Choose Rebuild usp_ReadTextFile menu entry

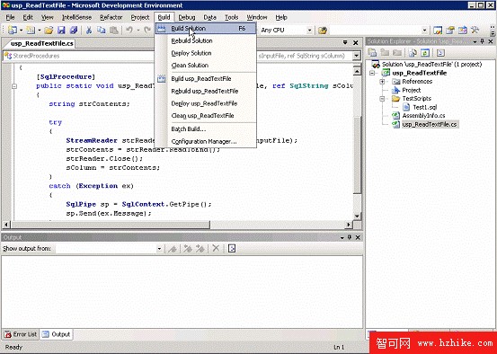pos(206,92)
